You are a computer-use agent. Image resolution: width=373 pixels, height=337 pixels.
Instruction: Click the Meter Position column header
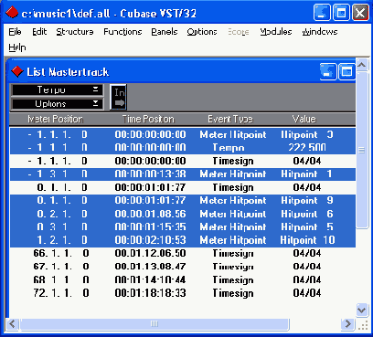click(x=55, y=119)
